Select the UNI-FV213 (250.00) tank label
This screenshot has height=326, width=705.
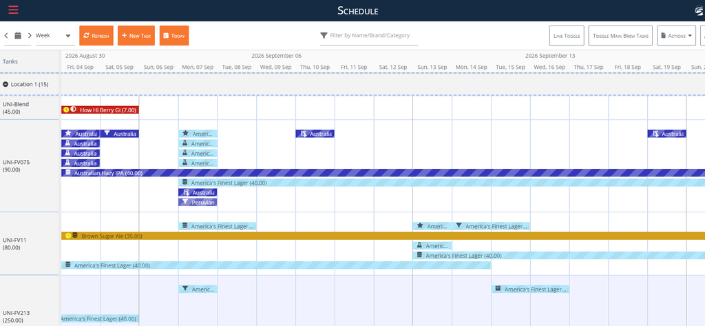coord(16,316)
